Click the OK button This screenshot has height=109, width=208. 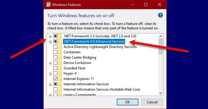coord(127,102)
